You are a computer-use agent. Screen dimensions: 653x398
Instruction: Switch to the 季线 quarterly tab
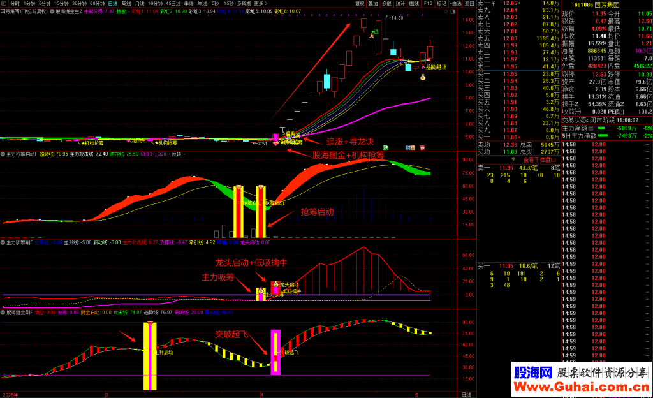pos(189,3)
